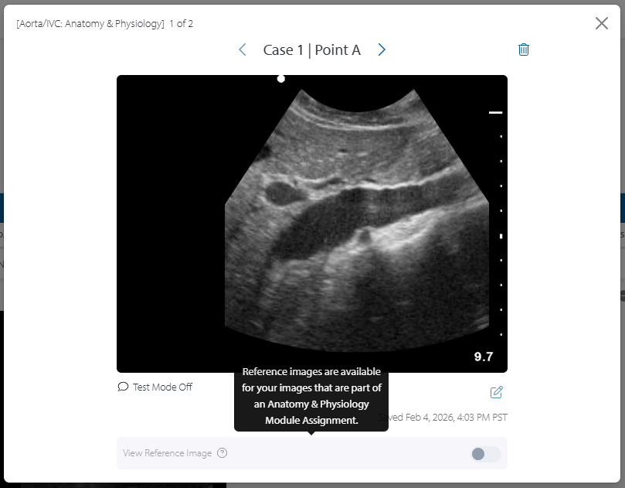This screenshot has width=625, height=488.
Task: Click the "View Reference Image" label
Action: tap(167, 453)
